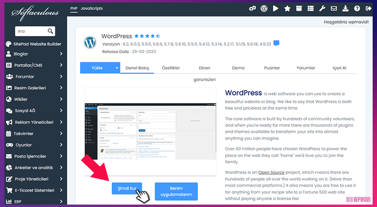The height and width of the screenshot is (207, 377).
Task: Click the WordPress star rating
Action: (147, 36)
